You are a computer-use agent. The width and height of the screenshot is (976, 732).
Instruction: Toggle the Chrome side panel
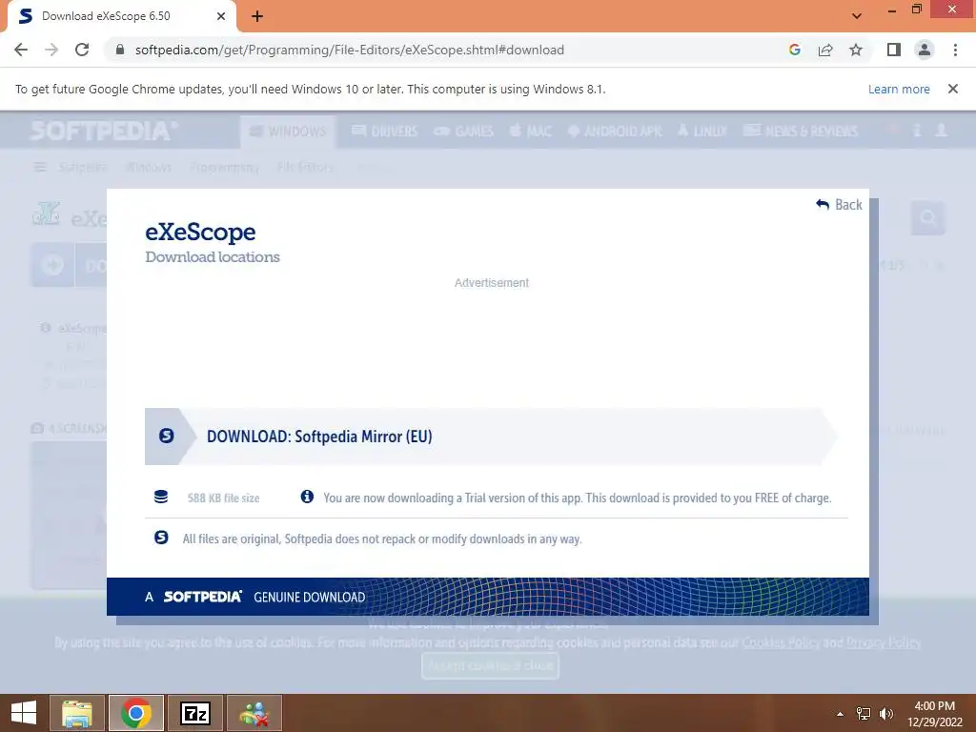tap(894, 50)
